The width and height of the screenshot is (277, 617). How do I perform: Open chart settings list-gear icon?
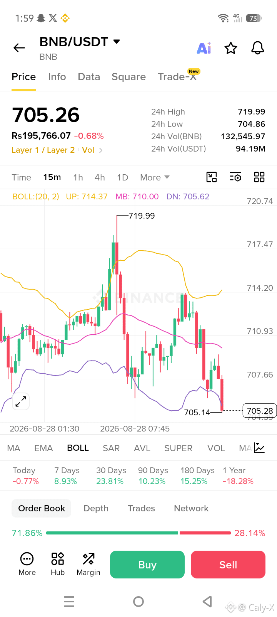click(235, 177)
